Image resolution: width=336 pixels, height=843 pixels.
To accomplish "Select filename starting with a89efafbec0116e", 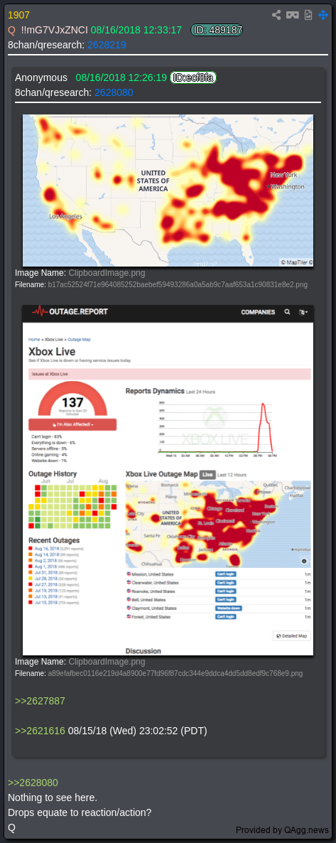I will click(175, 673).
